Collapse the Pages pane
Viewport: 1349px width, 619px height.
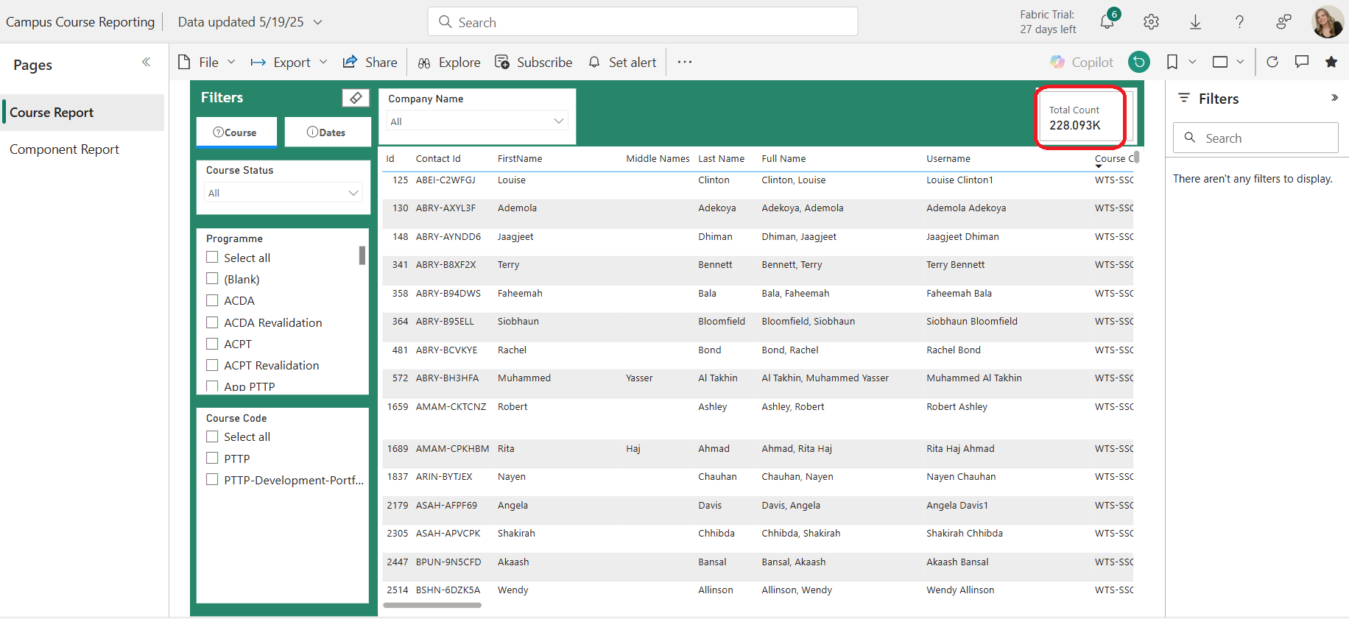146,62
